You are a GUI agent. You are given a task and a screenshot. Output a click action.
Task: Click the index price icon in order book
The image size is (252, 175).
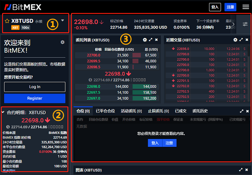(x=90, y=80)
